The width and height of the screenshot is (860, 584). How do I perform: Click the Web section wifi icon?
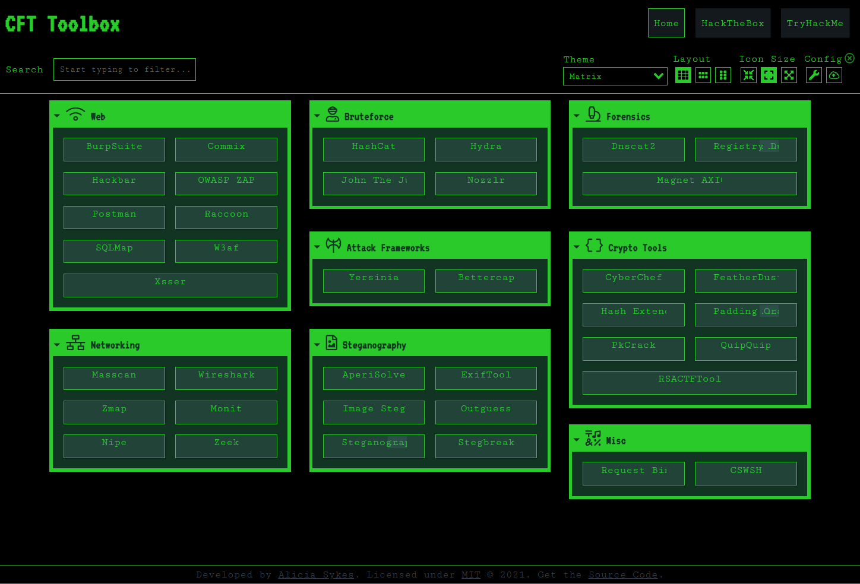coord(75,114)
